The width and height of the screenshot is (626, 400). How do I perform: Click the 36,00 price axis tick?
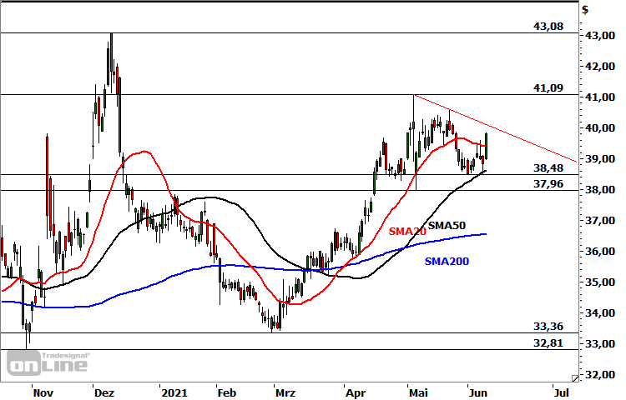coord(598,252)
